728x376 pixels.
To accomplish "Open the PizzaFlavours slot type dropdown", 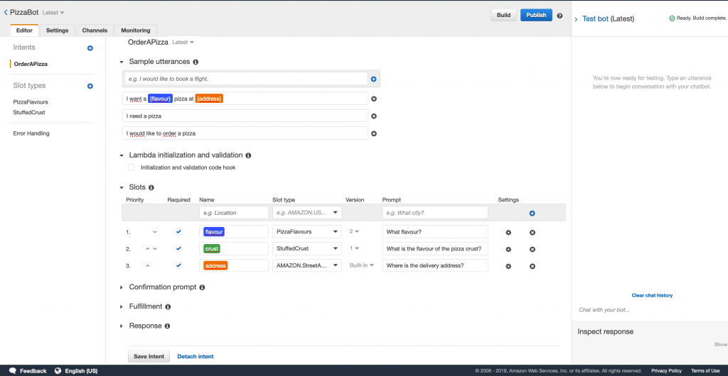I will coord(306,232).
